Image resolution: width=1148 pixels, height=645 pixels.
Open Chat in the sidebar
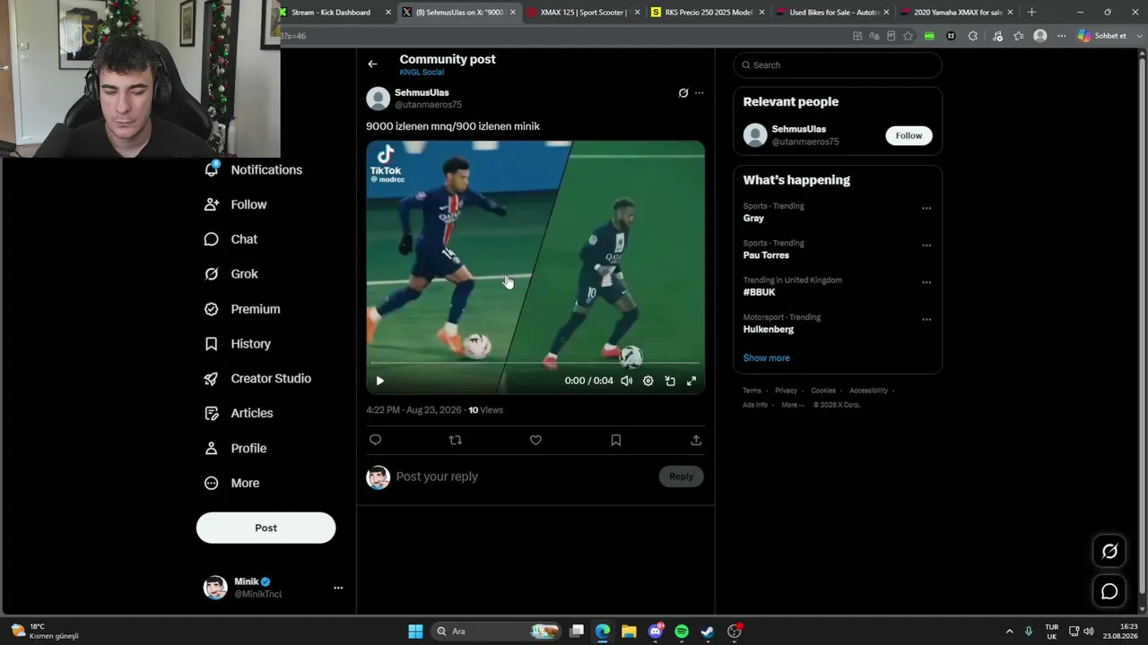coord(231,239)
